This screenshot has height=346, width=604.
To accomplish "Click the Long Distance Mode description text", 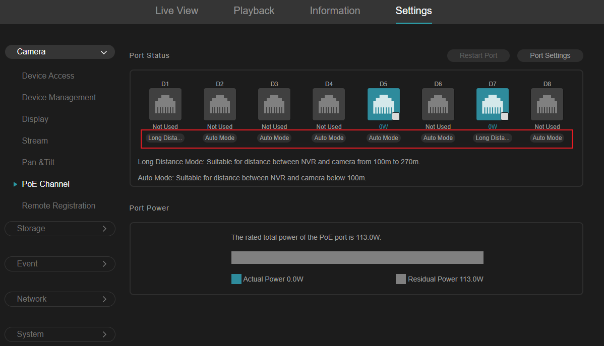I will pyautogui.click(x=279, y=162).
